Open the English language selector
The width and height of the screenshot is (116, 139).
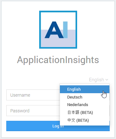coord(98,80)
